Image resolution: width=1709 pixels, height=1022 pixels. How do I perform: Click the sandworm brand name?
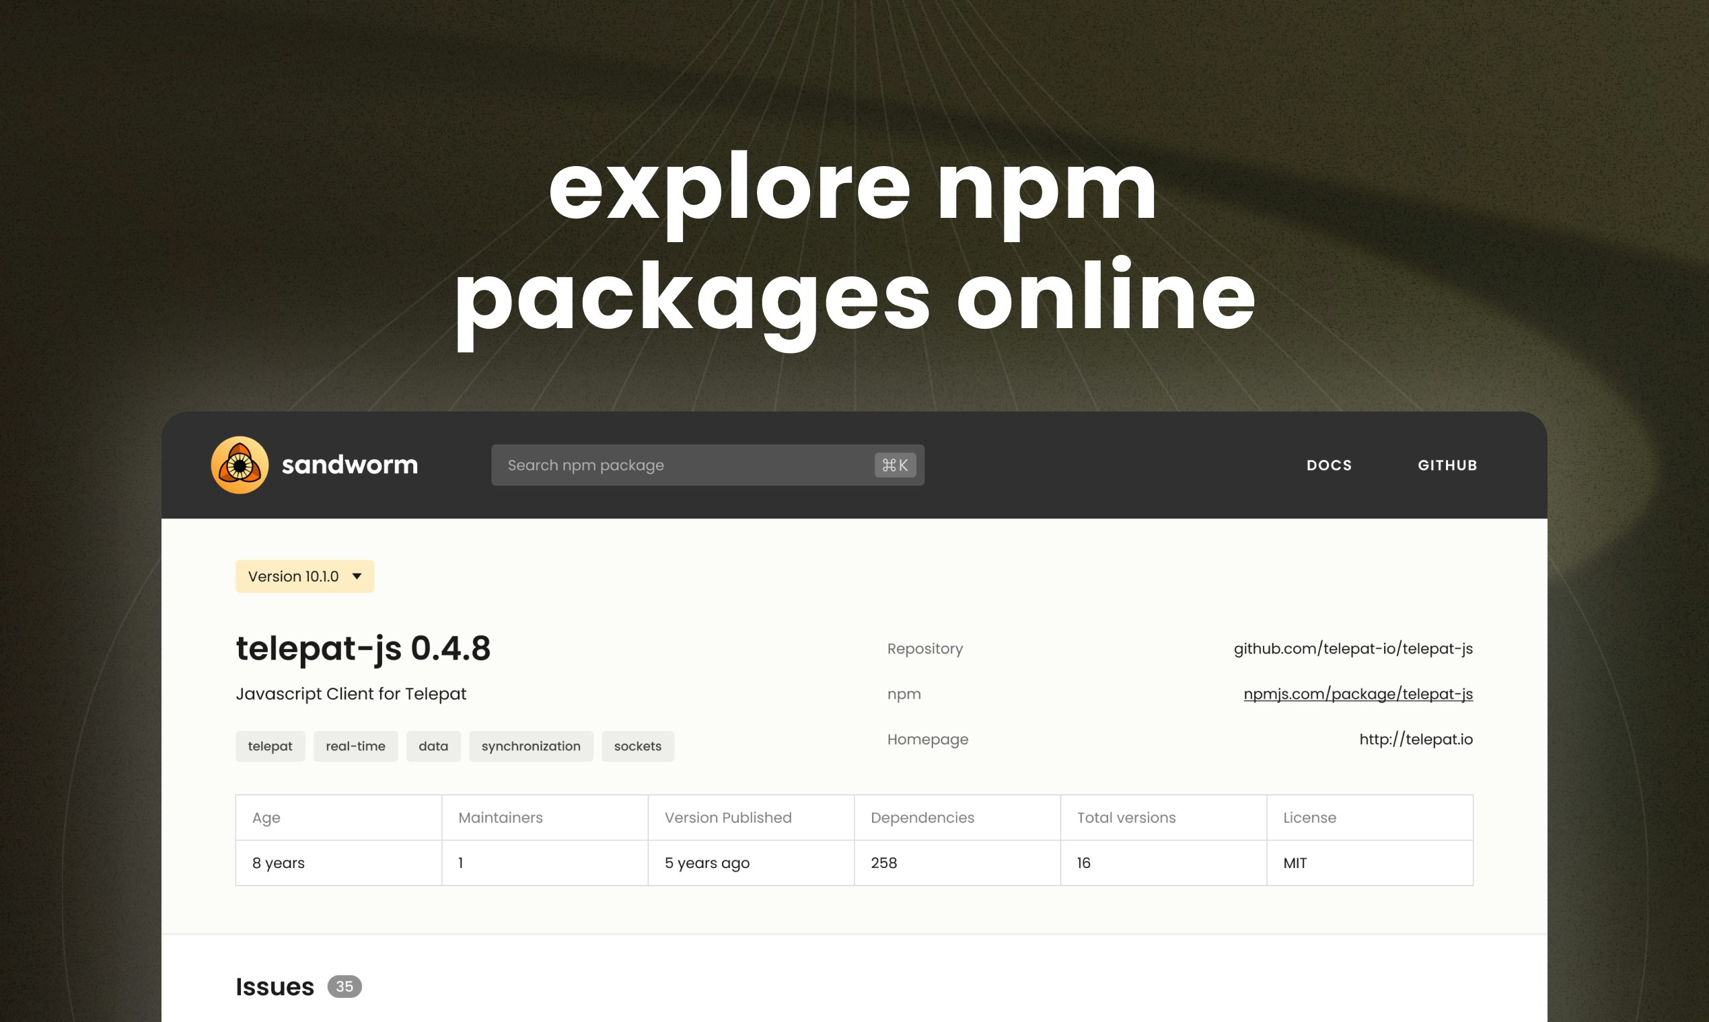[349, 465]
